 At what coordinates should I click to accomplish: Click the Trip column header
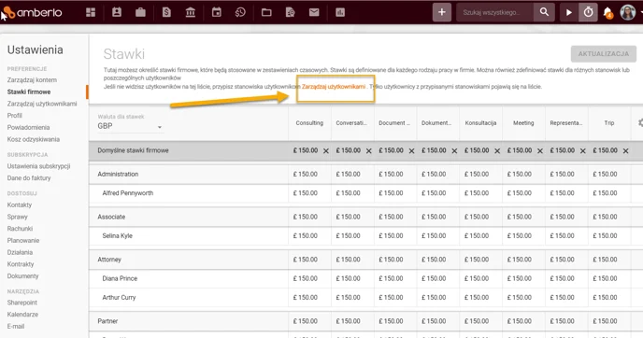(x=609, y=123)
